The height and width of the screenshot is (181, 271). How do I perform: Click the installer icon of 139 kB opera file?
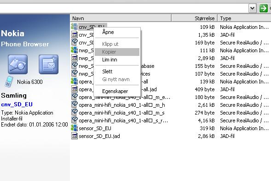pos(75,81)
